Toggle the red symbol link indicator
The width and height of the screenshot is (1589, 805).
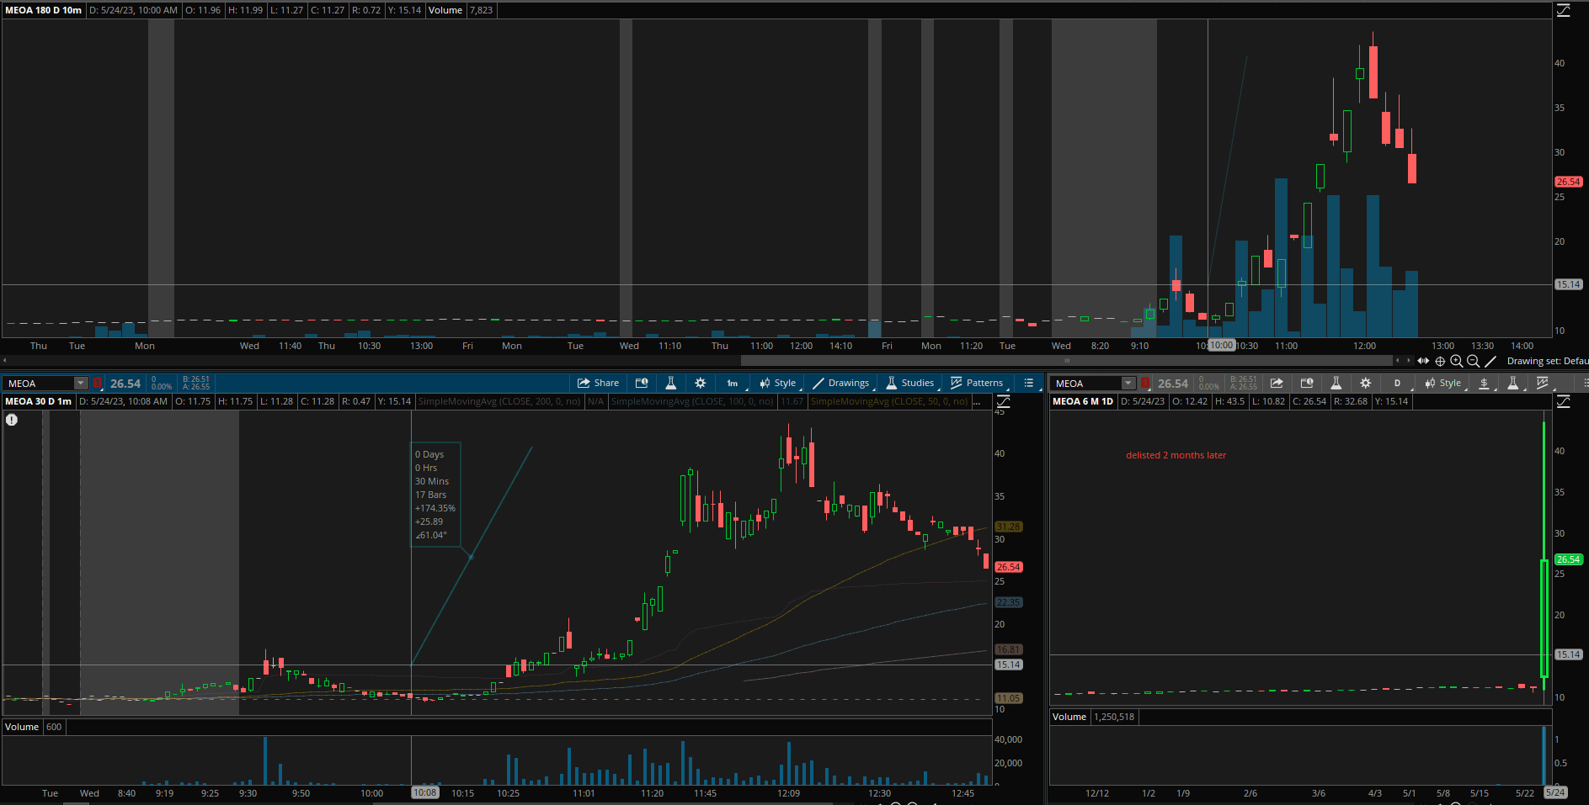pos(98,384)
